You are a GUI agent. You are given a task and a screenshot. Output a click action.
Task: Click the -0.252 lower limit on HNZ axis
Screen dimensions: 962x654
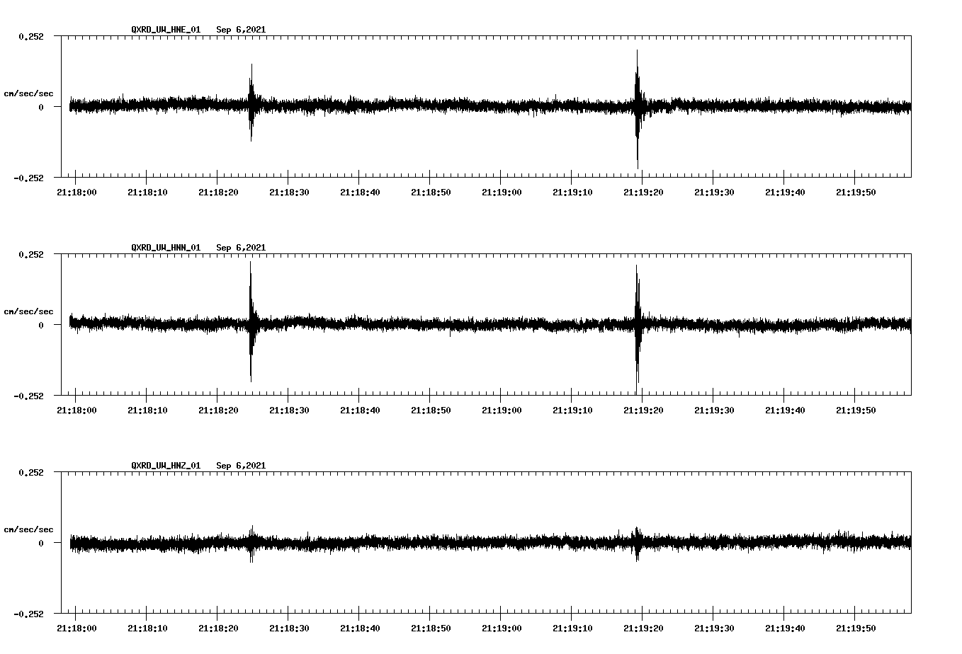[x=28, y=614]
